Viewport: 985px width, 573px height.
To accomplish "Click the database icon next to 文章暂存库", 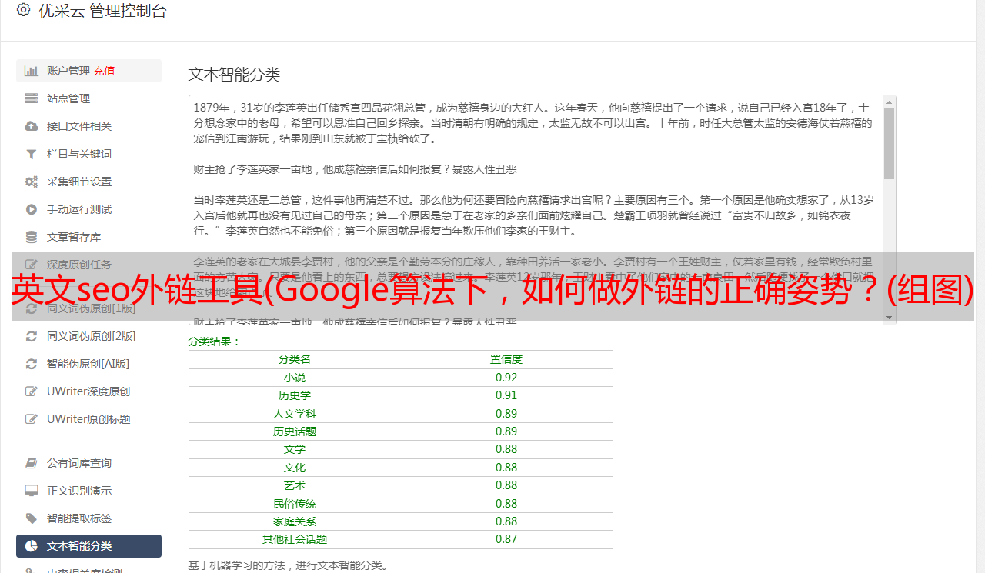I will click(31, 237).
